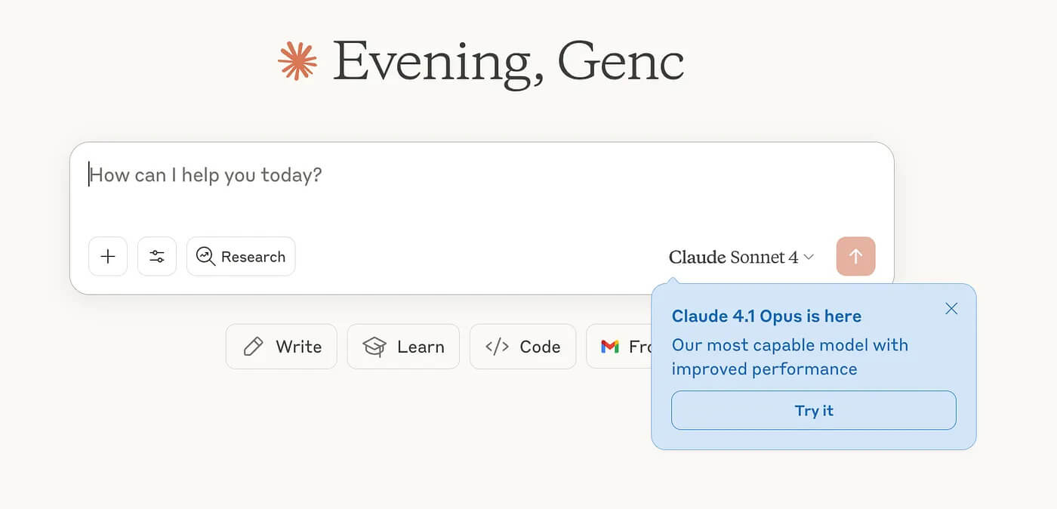
Task: Send the message with the arrow button
Action: pyautogui.click(x=855, y=257)
